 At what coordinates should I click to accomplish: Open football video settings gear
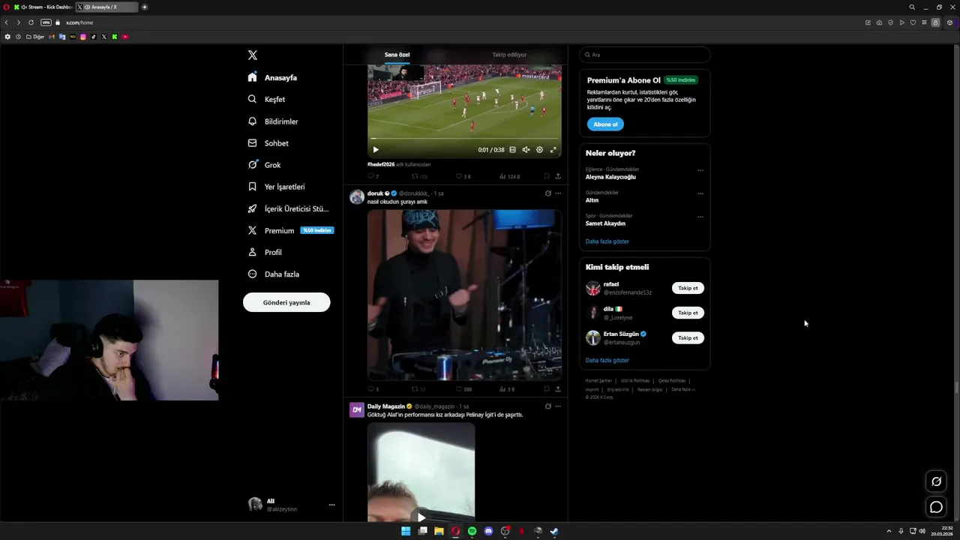pyautogui.click(x=539, y=150)
